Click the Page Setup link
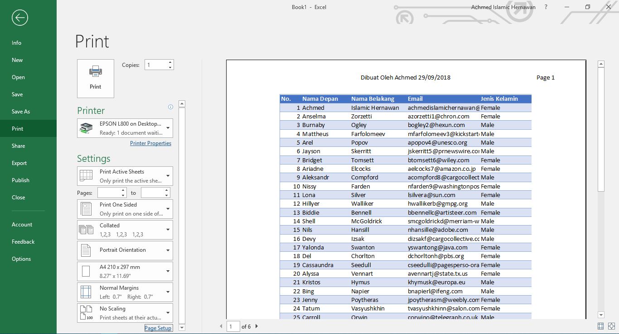Viewport: 619px width, 334px height. [158, 328]
